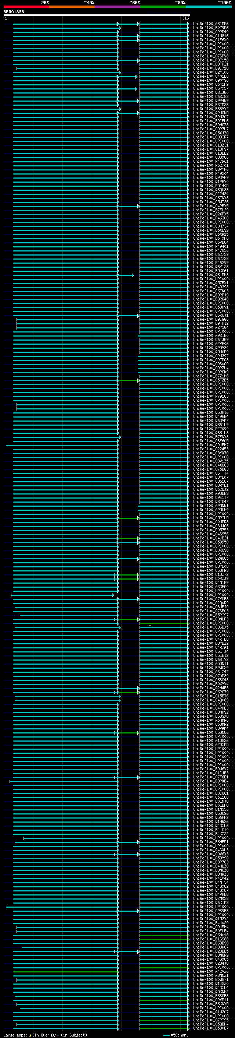Select hit label UniRef100_Q7PT95
Viewport: 235px width, 1038px height.
pos(210,1020)
